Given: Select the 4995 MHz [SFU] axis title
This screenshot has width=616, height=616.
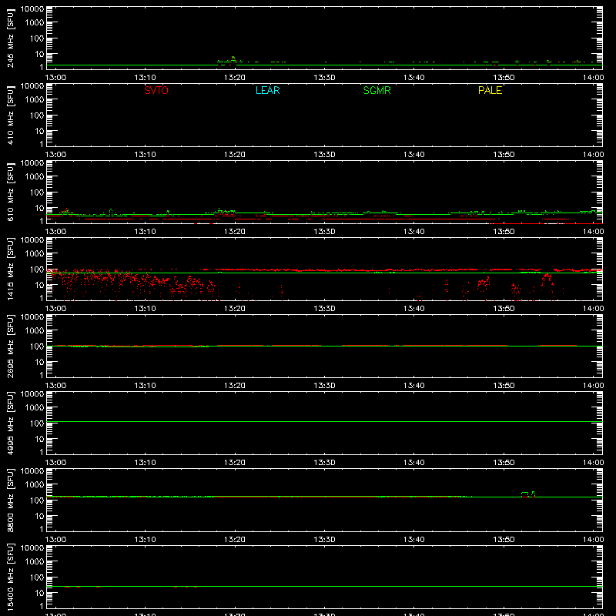Looking at the screenshot, I should (x=10, y=423).
